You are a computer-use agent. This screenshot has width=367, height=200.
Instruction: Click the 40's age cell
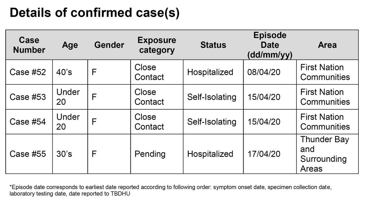[x=64, y=72]
